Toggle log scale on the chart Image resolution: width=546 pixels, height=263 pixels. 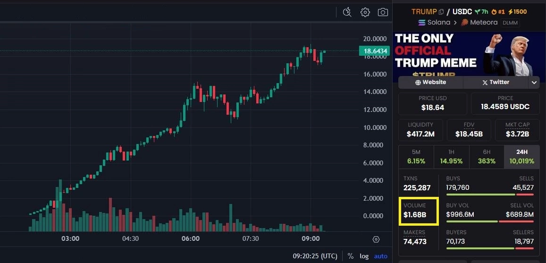364,256
